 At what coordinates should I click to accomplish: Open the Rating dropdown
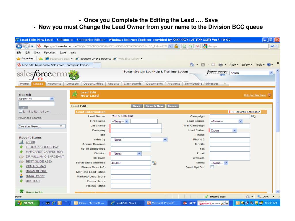(219, 163)
